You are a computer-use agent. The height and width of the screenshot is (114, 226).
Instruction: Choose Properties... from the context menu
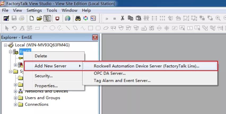(x=54, y=86)
